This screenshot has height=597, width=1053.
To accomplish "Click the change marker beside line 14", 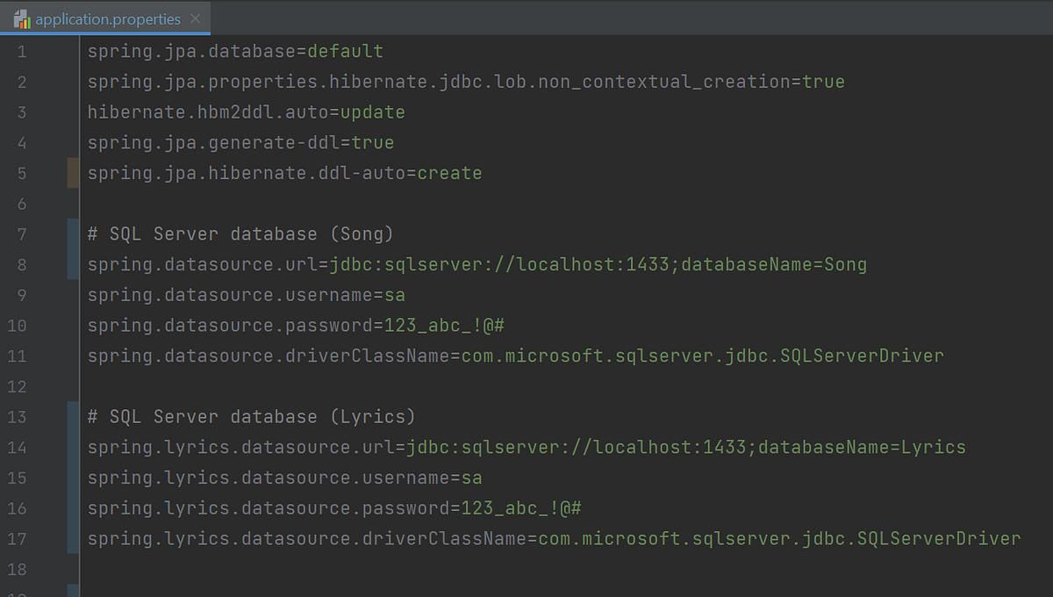I will click(74, 447).
